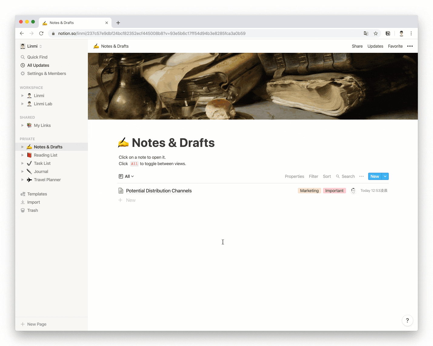The width and height of the screenshot is (433, 346).
Task: Close the Notes & Drafts browser tab
Action: tap(107, 23)
